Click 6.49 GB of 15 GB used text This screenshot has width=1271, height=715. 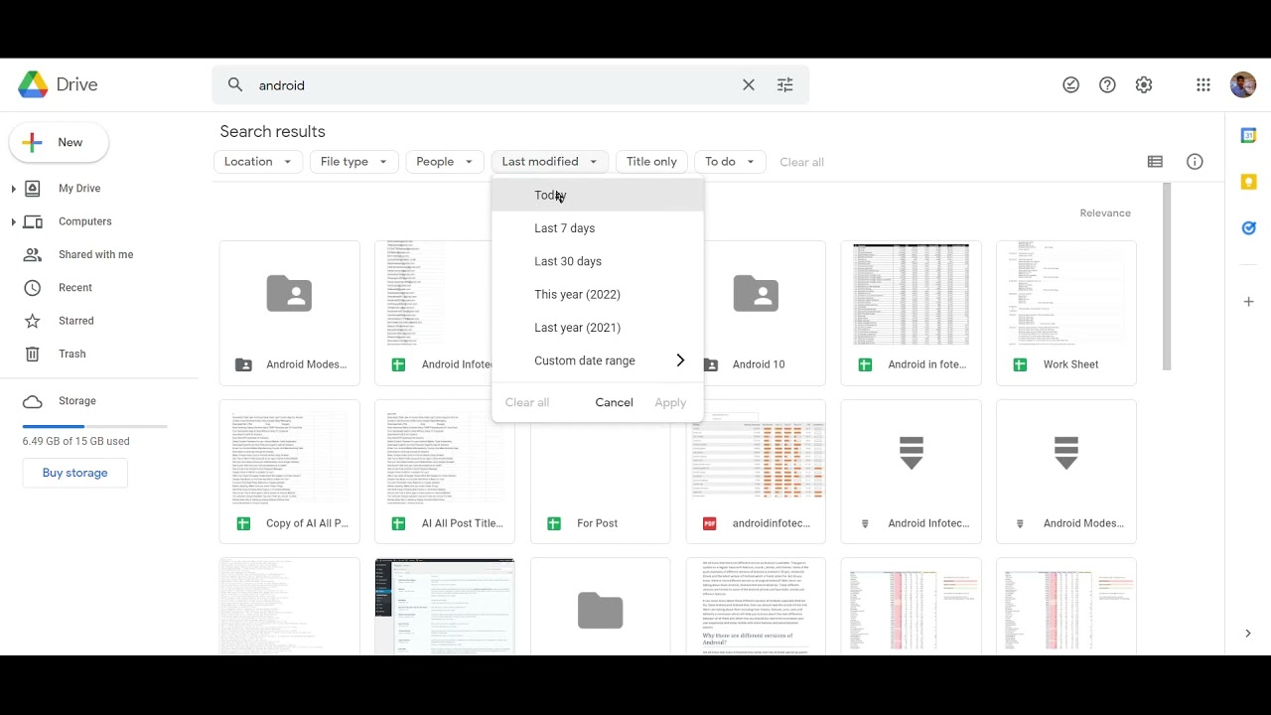[76, 441]
